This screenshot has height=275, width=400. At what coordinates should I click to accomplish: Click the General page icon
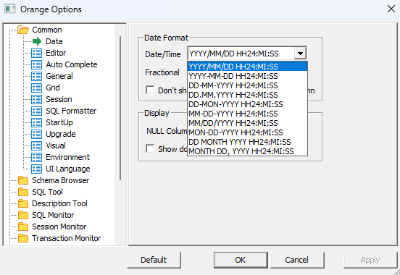tap(36, 76)
